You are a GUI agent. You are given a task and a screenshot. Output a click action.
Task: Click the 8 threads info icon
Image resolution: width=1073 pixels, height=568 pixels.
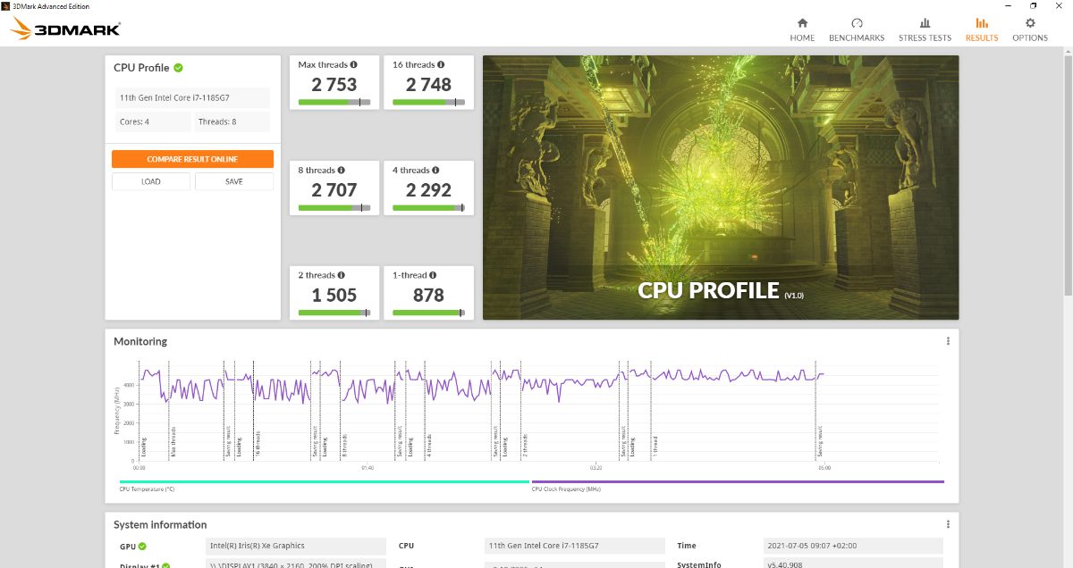(x=342, y=171)
